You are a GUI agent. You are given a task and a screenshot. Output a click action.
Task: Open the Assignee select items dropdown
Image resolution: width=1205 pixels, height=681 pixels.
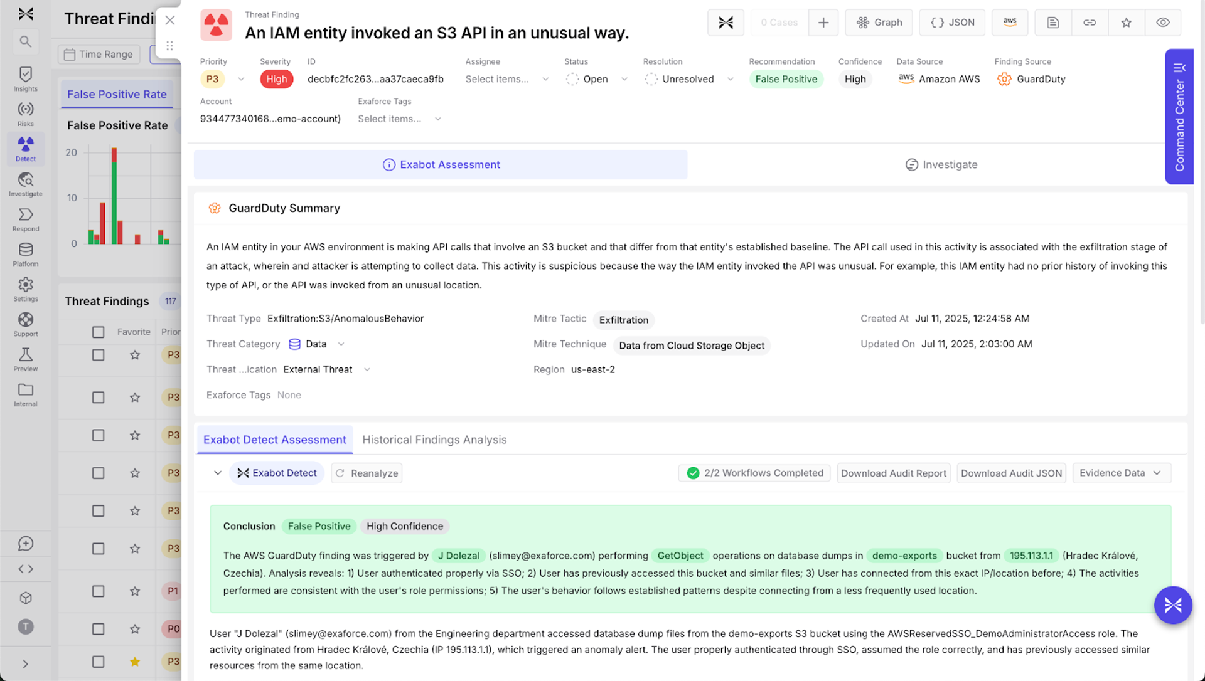click(x=507, y=79)
